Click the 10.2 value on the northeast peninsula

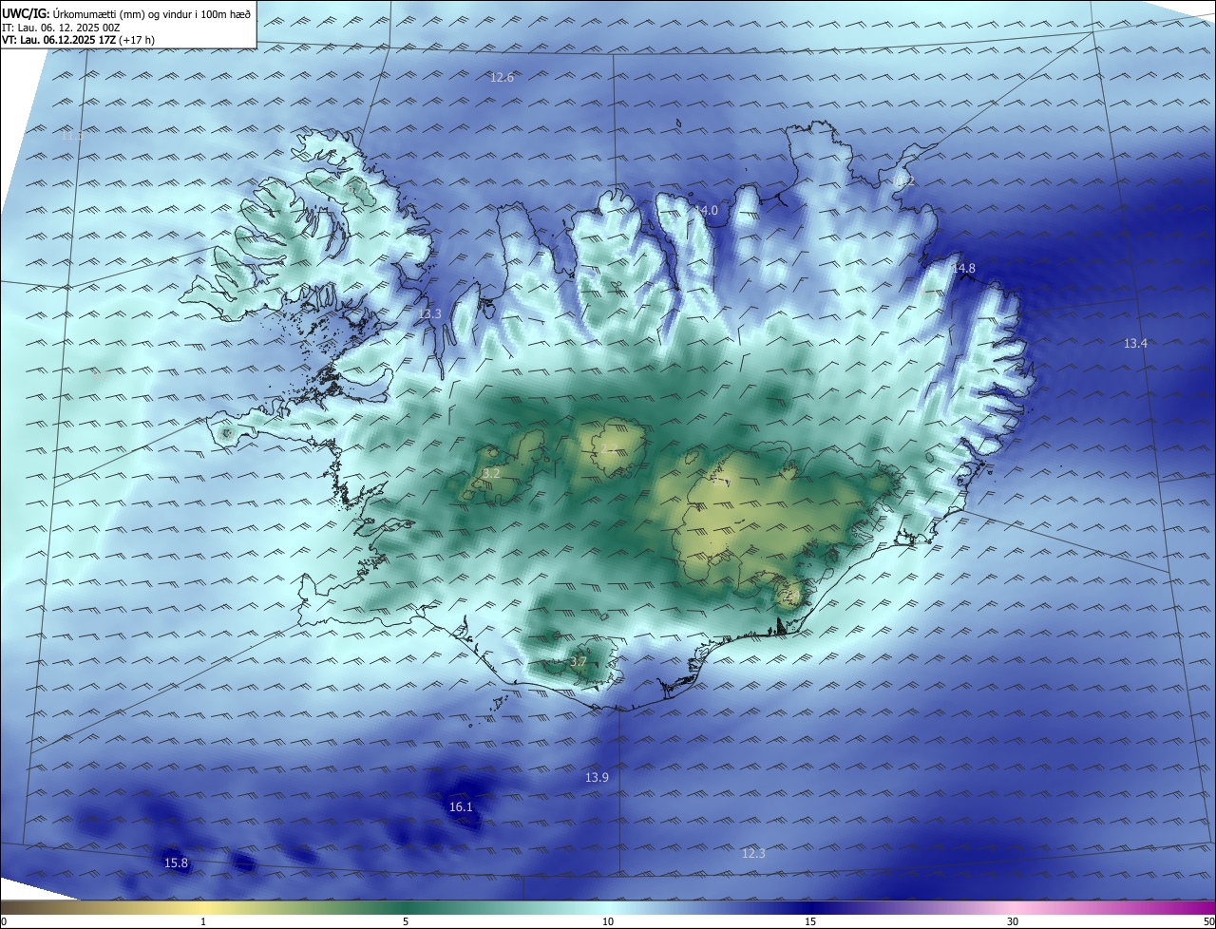(904, 180)
